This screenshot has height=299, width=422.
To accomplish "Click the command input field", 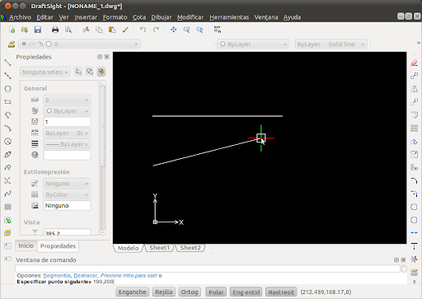I will click(208, 269).
